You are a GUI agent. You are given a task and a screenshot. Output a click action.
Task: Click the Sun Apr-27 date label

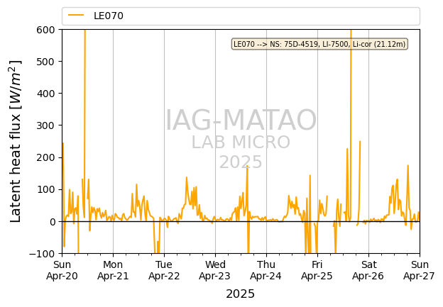[x=420, y=270]
